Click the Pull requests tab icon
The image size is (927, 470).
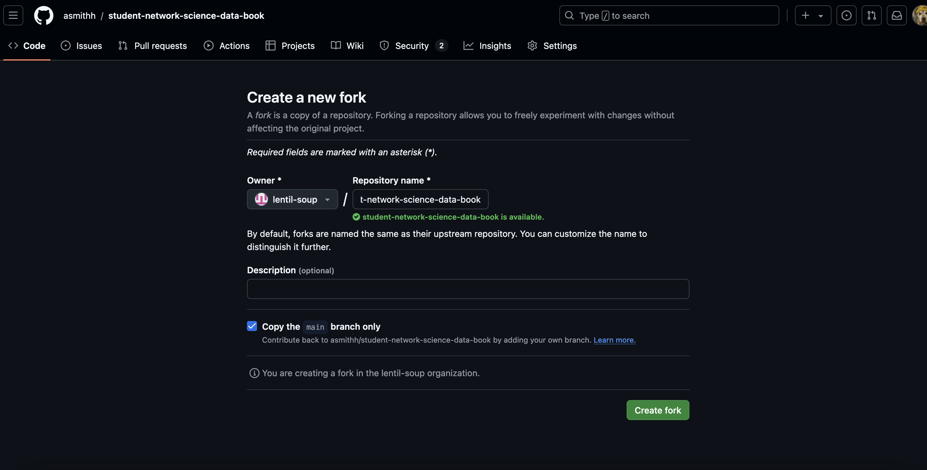(123, 45)
